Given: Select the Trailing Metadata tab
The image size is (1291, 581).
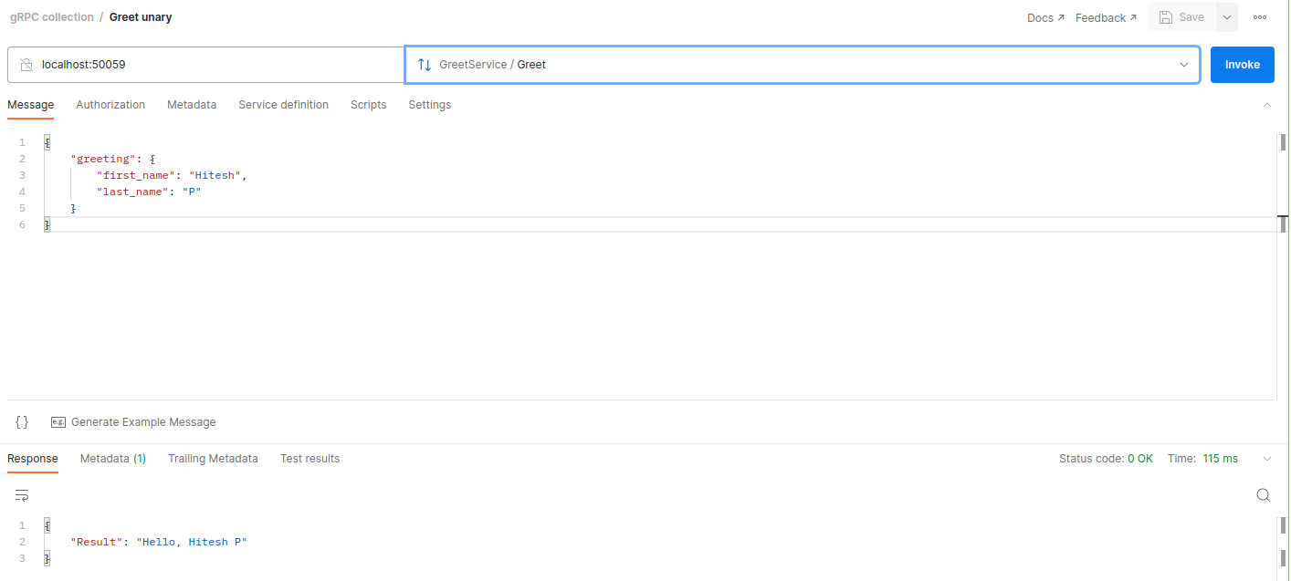Looking at the screenshot, I should pos(213,459).
